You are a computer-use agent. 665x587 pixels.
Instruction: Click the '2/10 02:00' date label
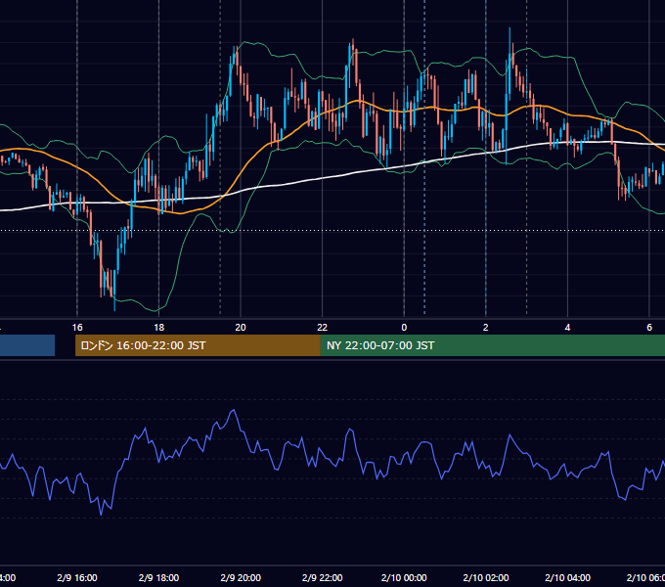coord(486,577)
